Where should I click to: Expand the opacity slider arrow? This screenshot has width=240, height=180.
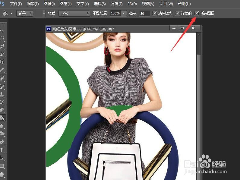(124, 14)
